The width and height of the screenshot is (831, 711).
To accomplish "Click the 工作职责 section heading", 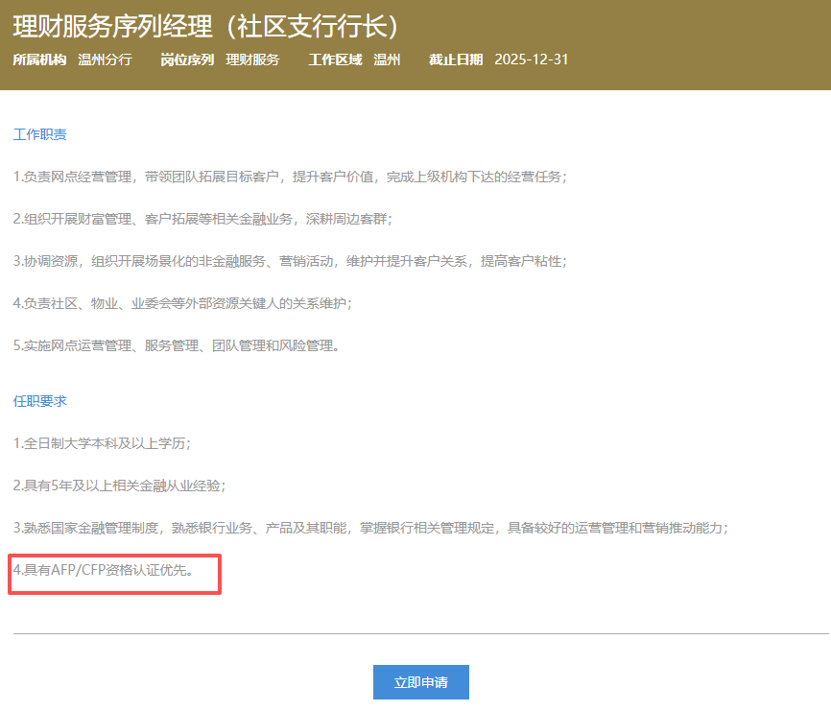I will click(39, 134).
